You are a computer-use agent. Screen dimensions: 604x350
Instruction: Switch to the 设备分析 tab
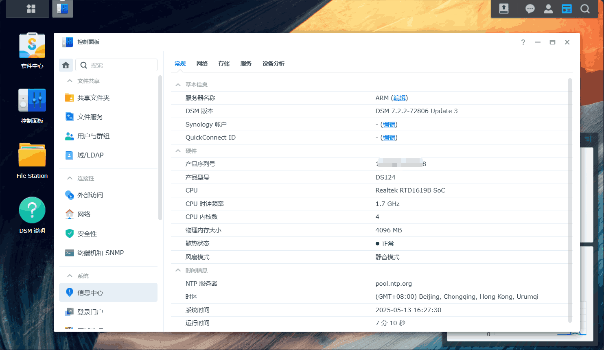tap(273, 63)
